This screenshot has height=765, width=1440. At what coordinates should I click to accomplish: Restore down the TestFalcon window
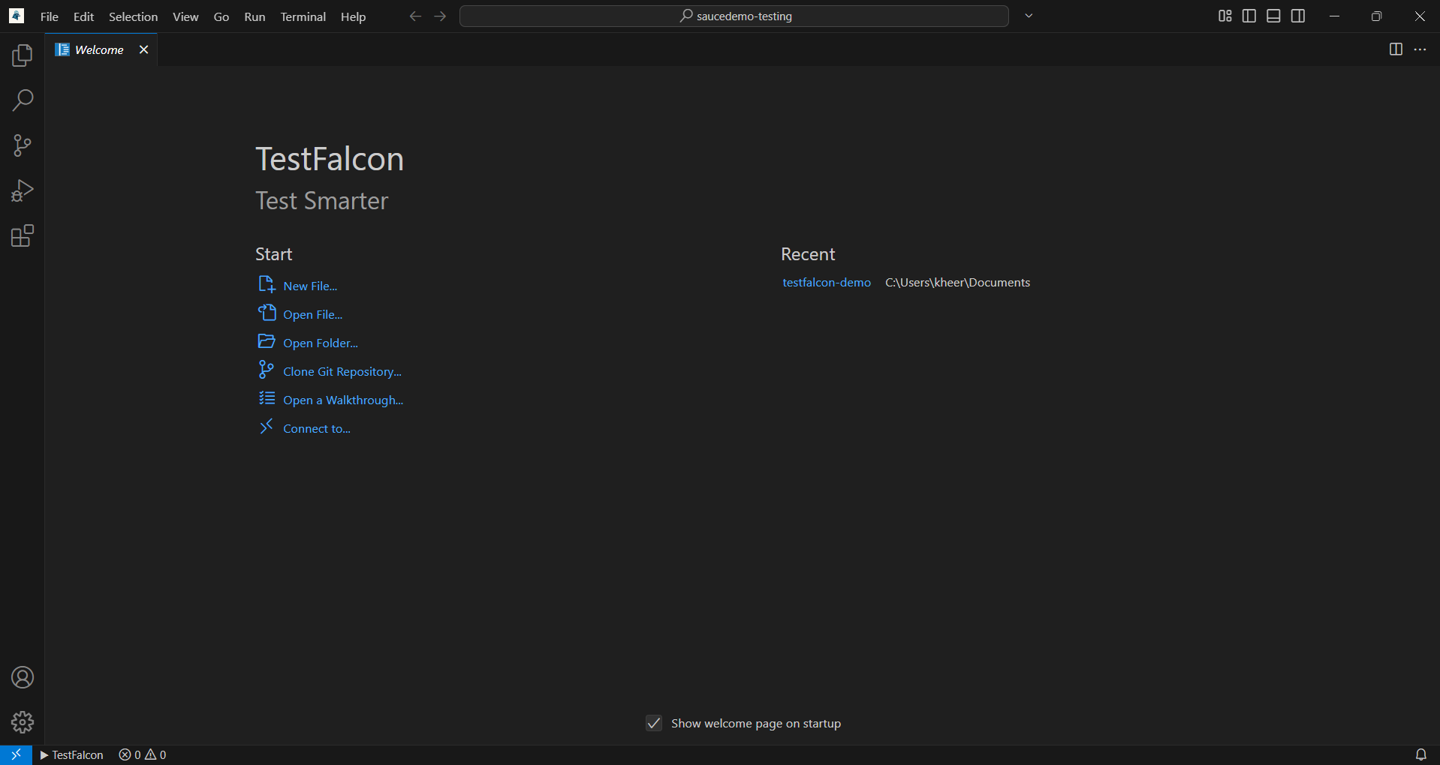click(x=1376, y=16)
